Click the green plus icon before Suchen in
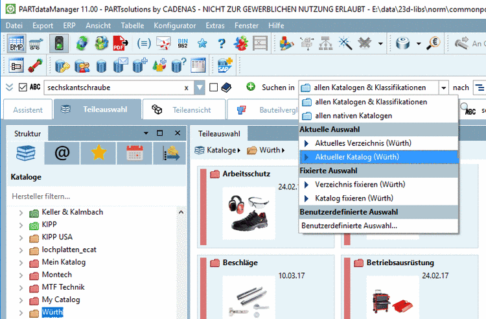This screenshot has width=486, height=319. tap(251, 87)
